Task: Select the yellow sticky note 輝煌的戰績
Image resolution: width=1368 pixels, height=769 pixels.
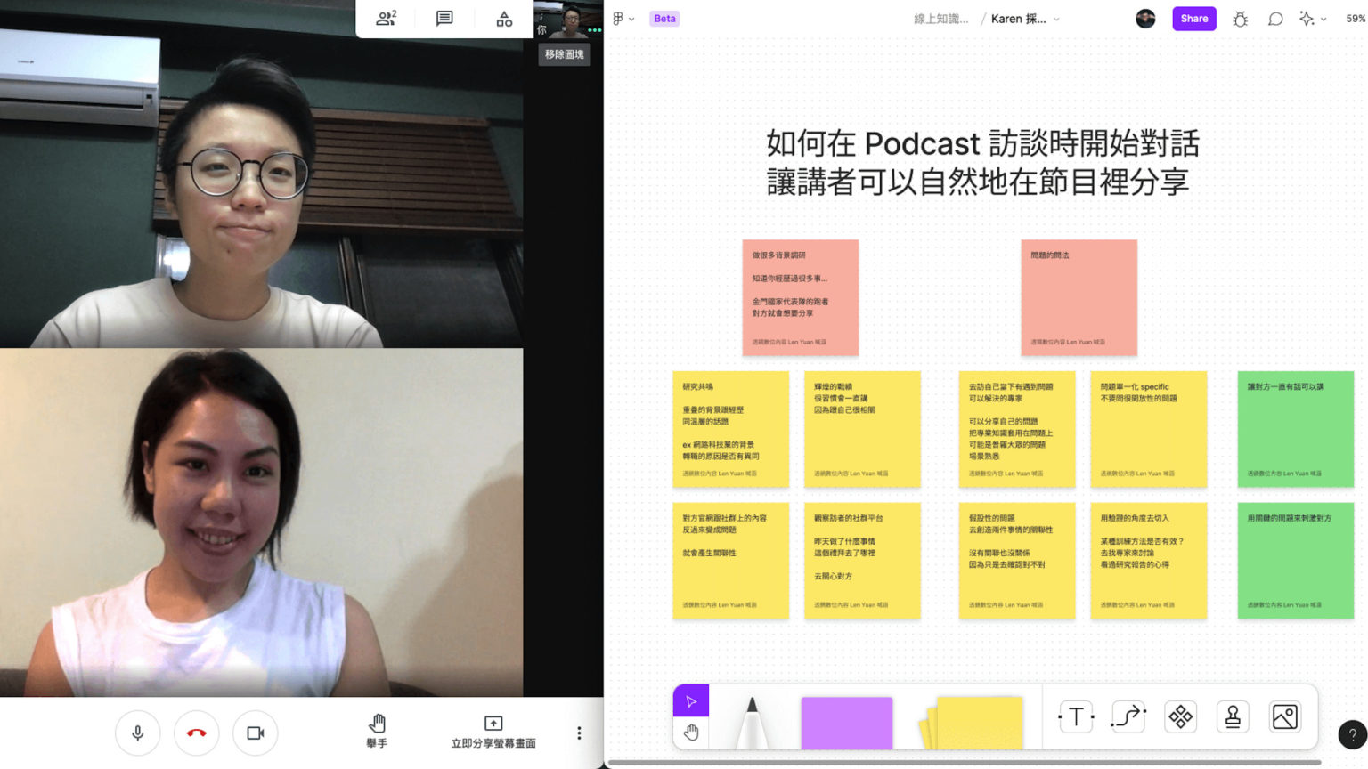Action: (x=862, y=429)
